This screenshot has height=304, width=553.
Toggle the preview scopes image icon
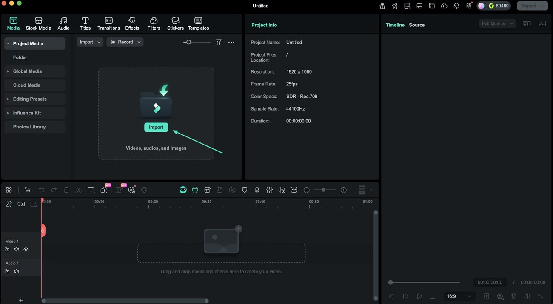click(x=542, y=24)
